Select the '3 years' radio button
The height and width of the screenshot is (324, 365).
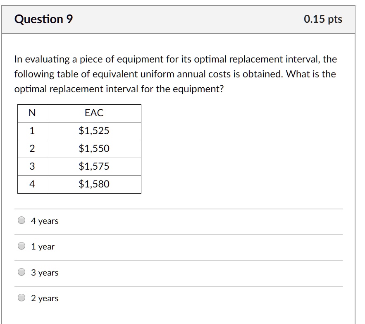(21, 272)
